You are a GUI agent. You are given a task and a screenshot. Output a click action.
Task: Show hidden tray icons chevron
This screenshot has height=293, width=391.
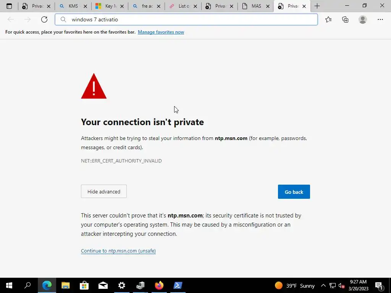[x=323, y=285]
